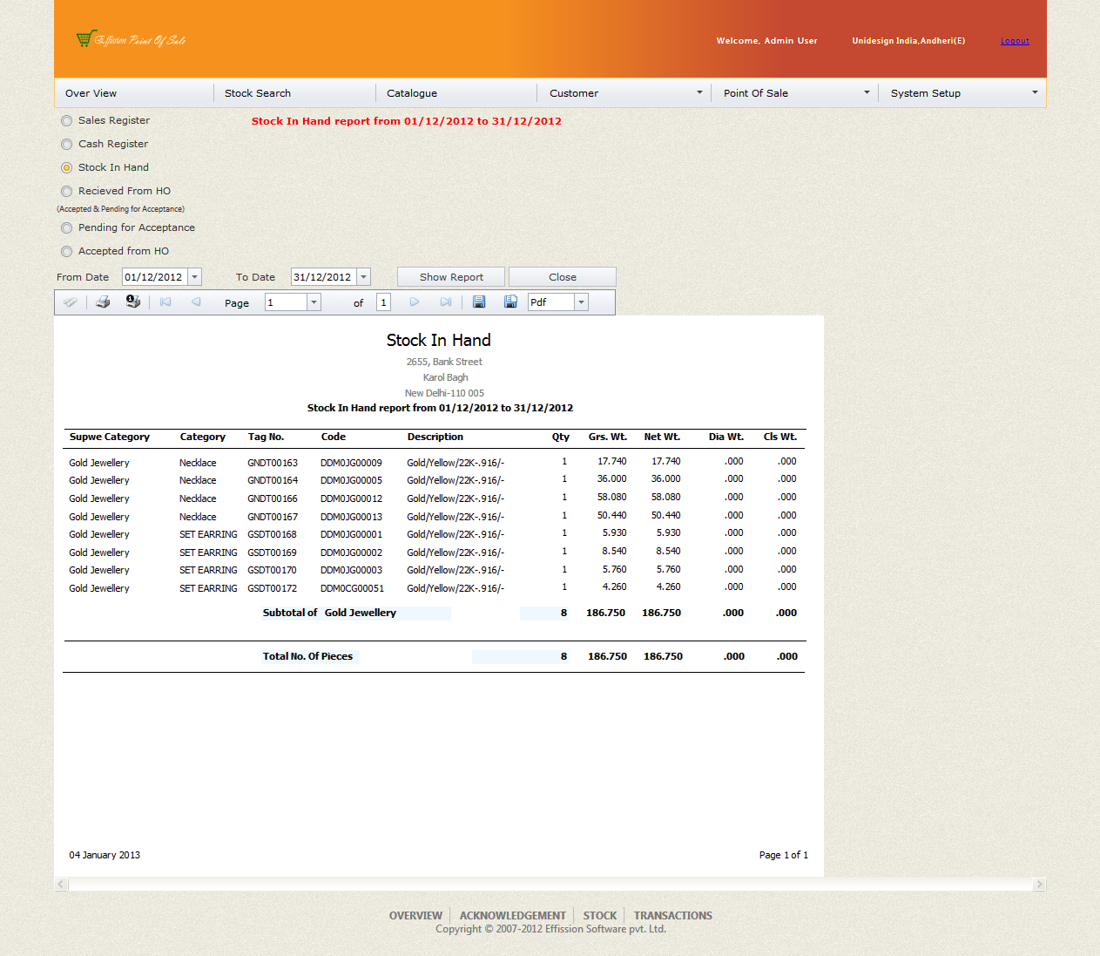Click Welcome, Admin User text
This screenshot has height=956, width=1100.
[766, 41]
